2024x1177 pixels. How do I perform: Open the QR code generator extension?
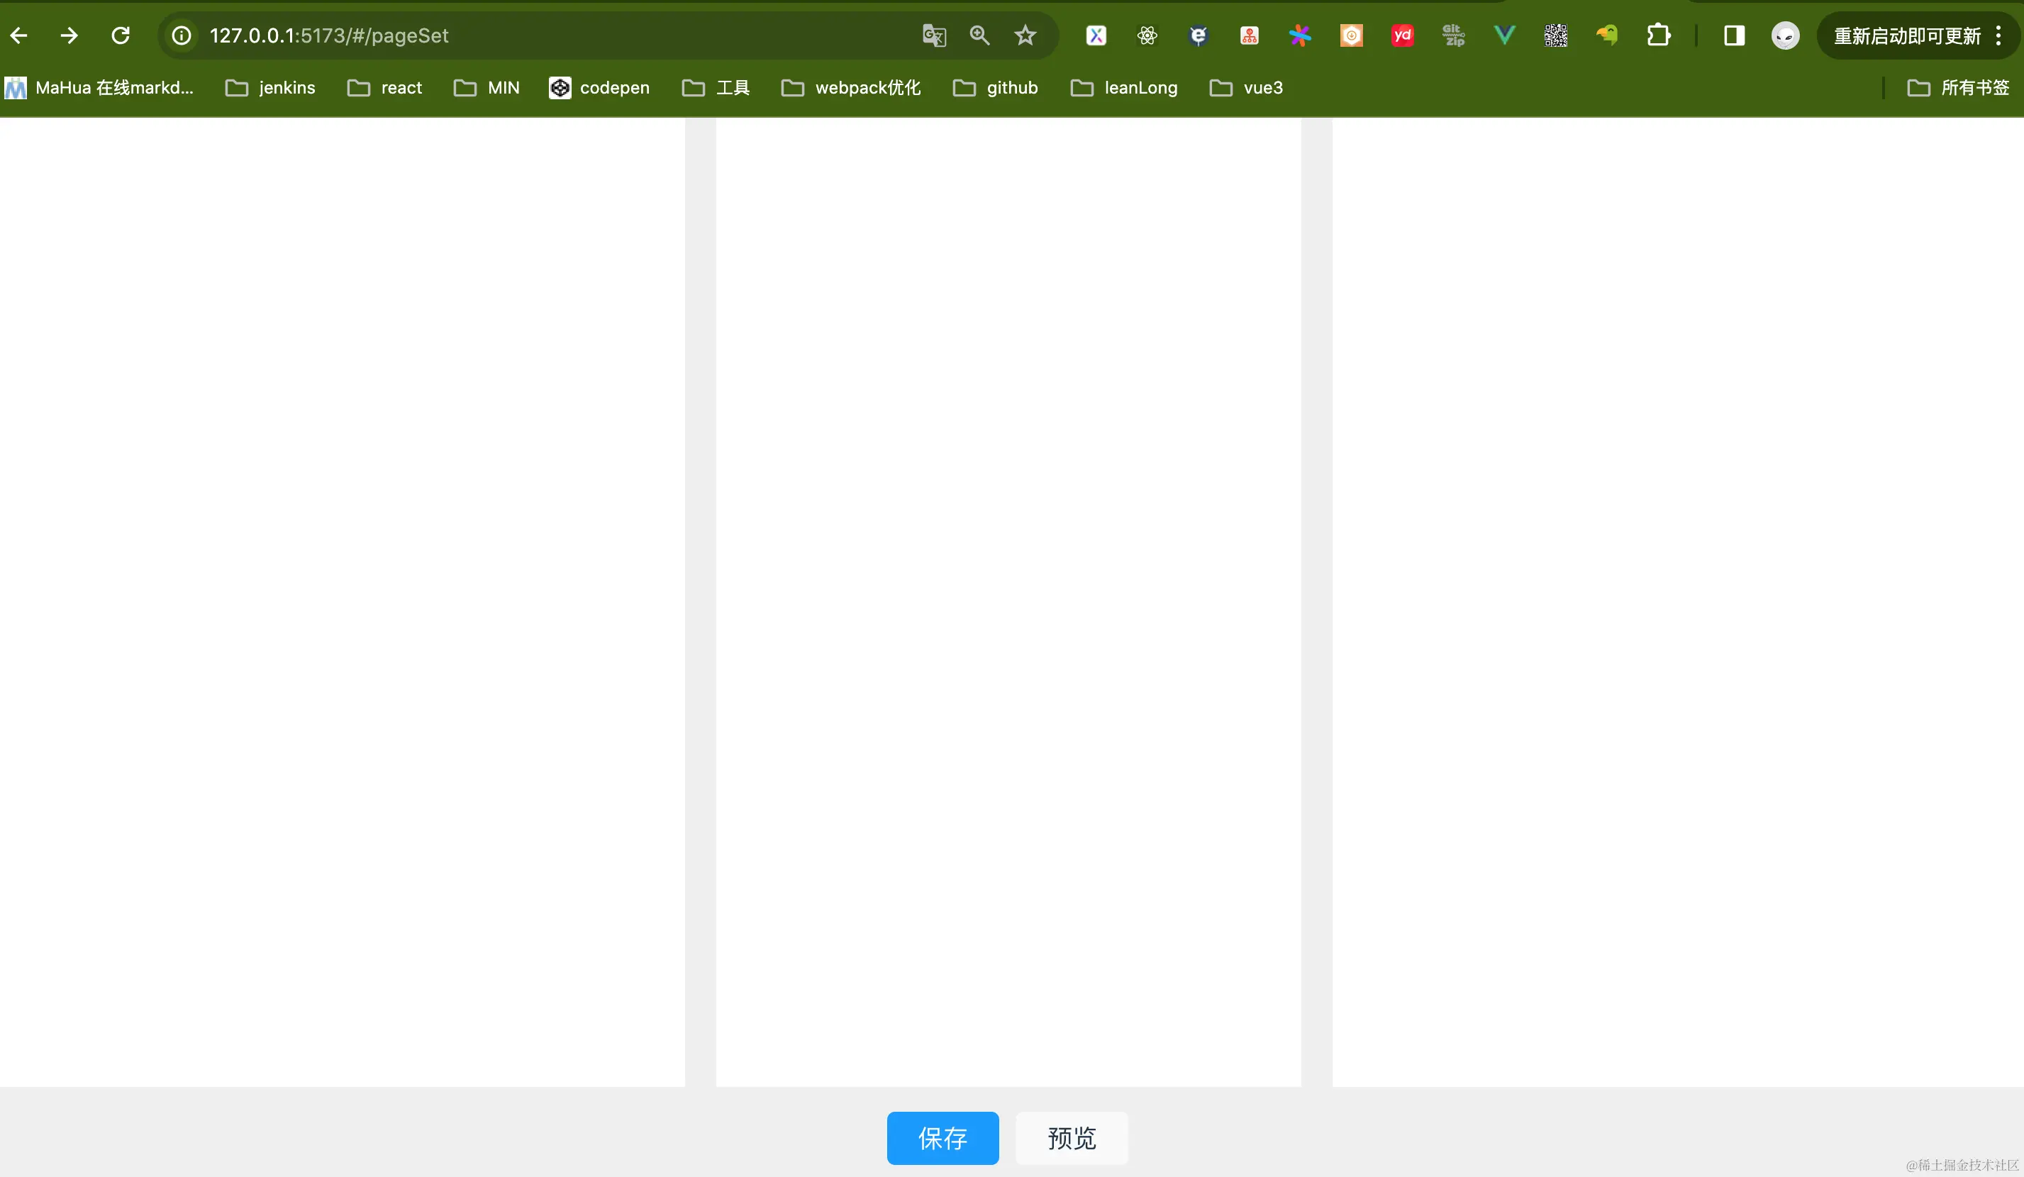pos(1555,35)
